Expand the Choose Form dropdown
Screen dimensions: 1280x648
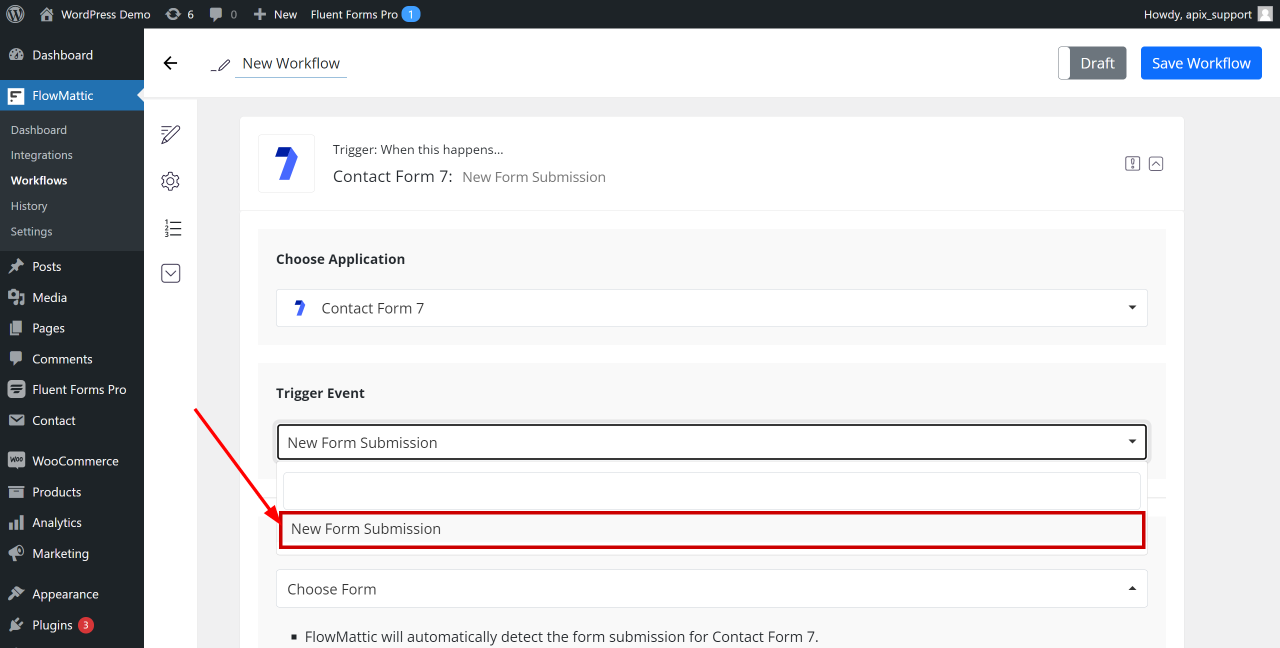point(711,588)
